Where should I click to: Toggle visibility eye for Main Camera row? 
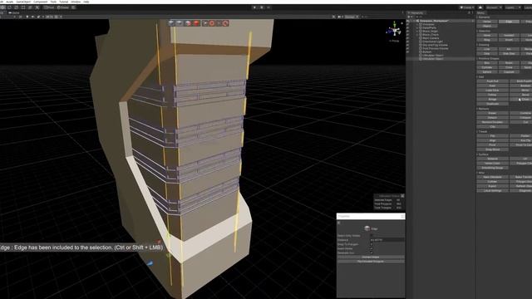pos(407,38)
